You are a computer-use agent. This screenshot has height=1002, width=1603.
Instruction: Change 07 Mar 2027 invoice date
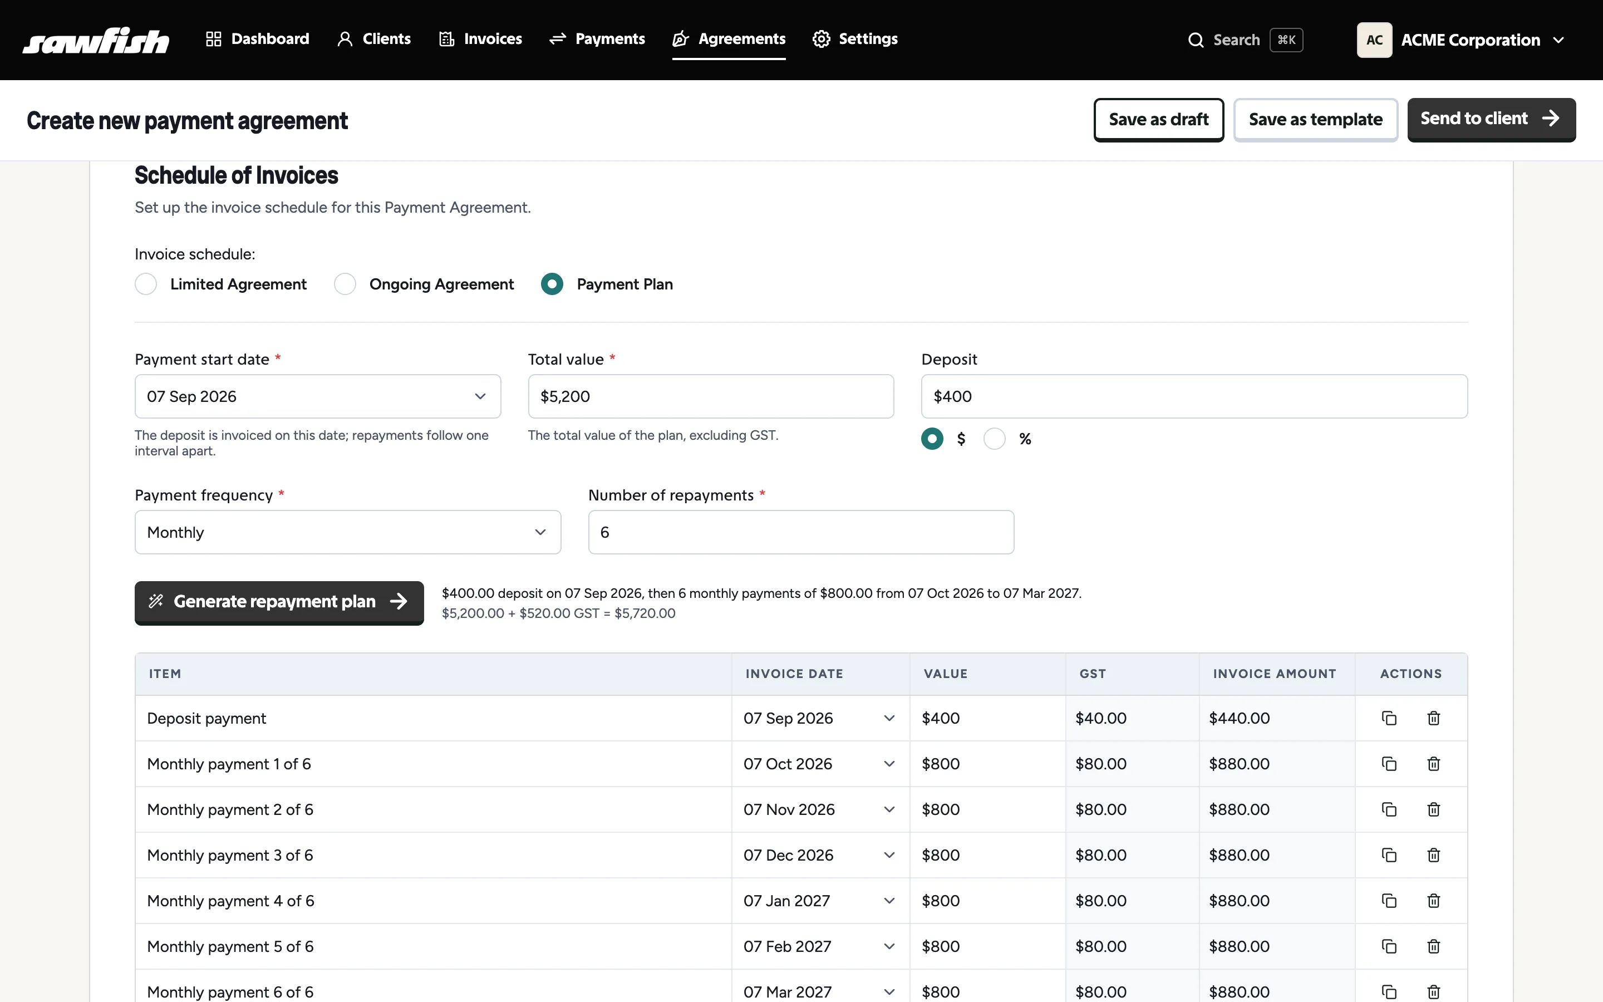(x=821, y=987)
